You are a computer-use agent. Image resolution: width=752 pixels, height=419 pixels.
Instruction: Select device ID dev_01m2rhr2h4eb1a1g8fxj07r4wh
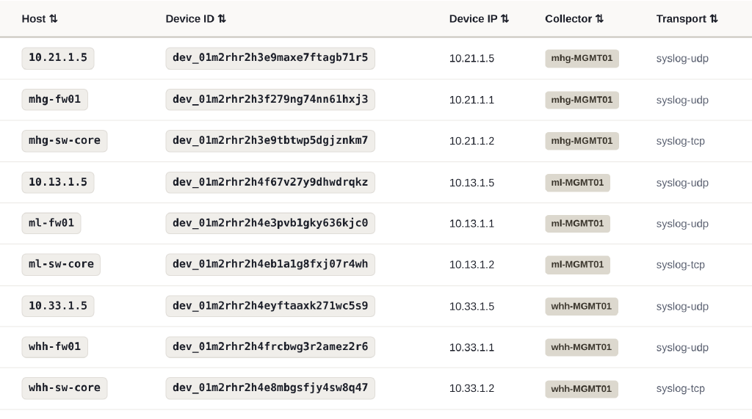click(270, 265)
